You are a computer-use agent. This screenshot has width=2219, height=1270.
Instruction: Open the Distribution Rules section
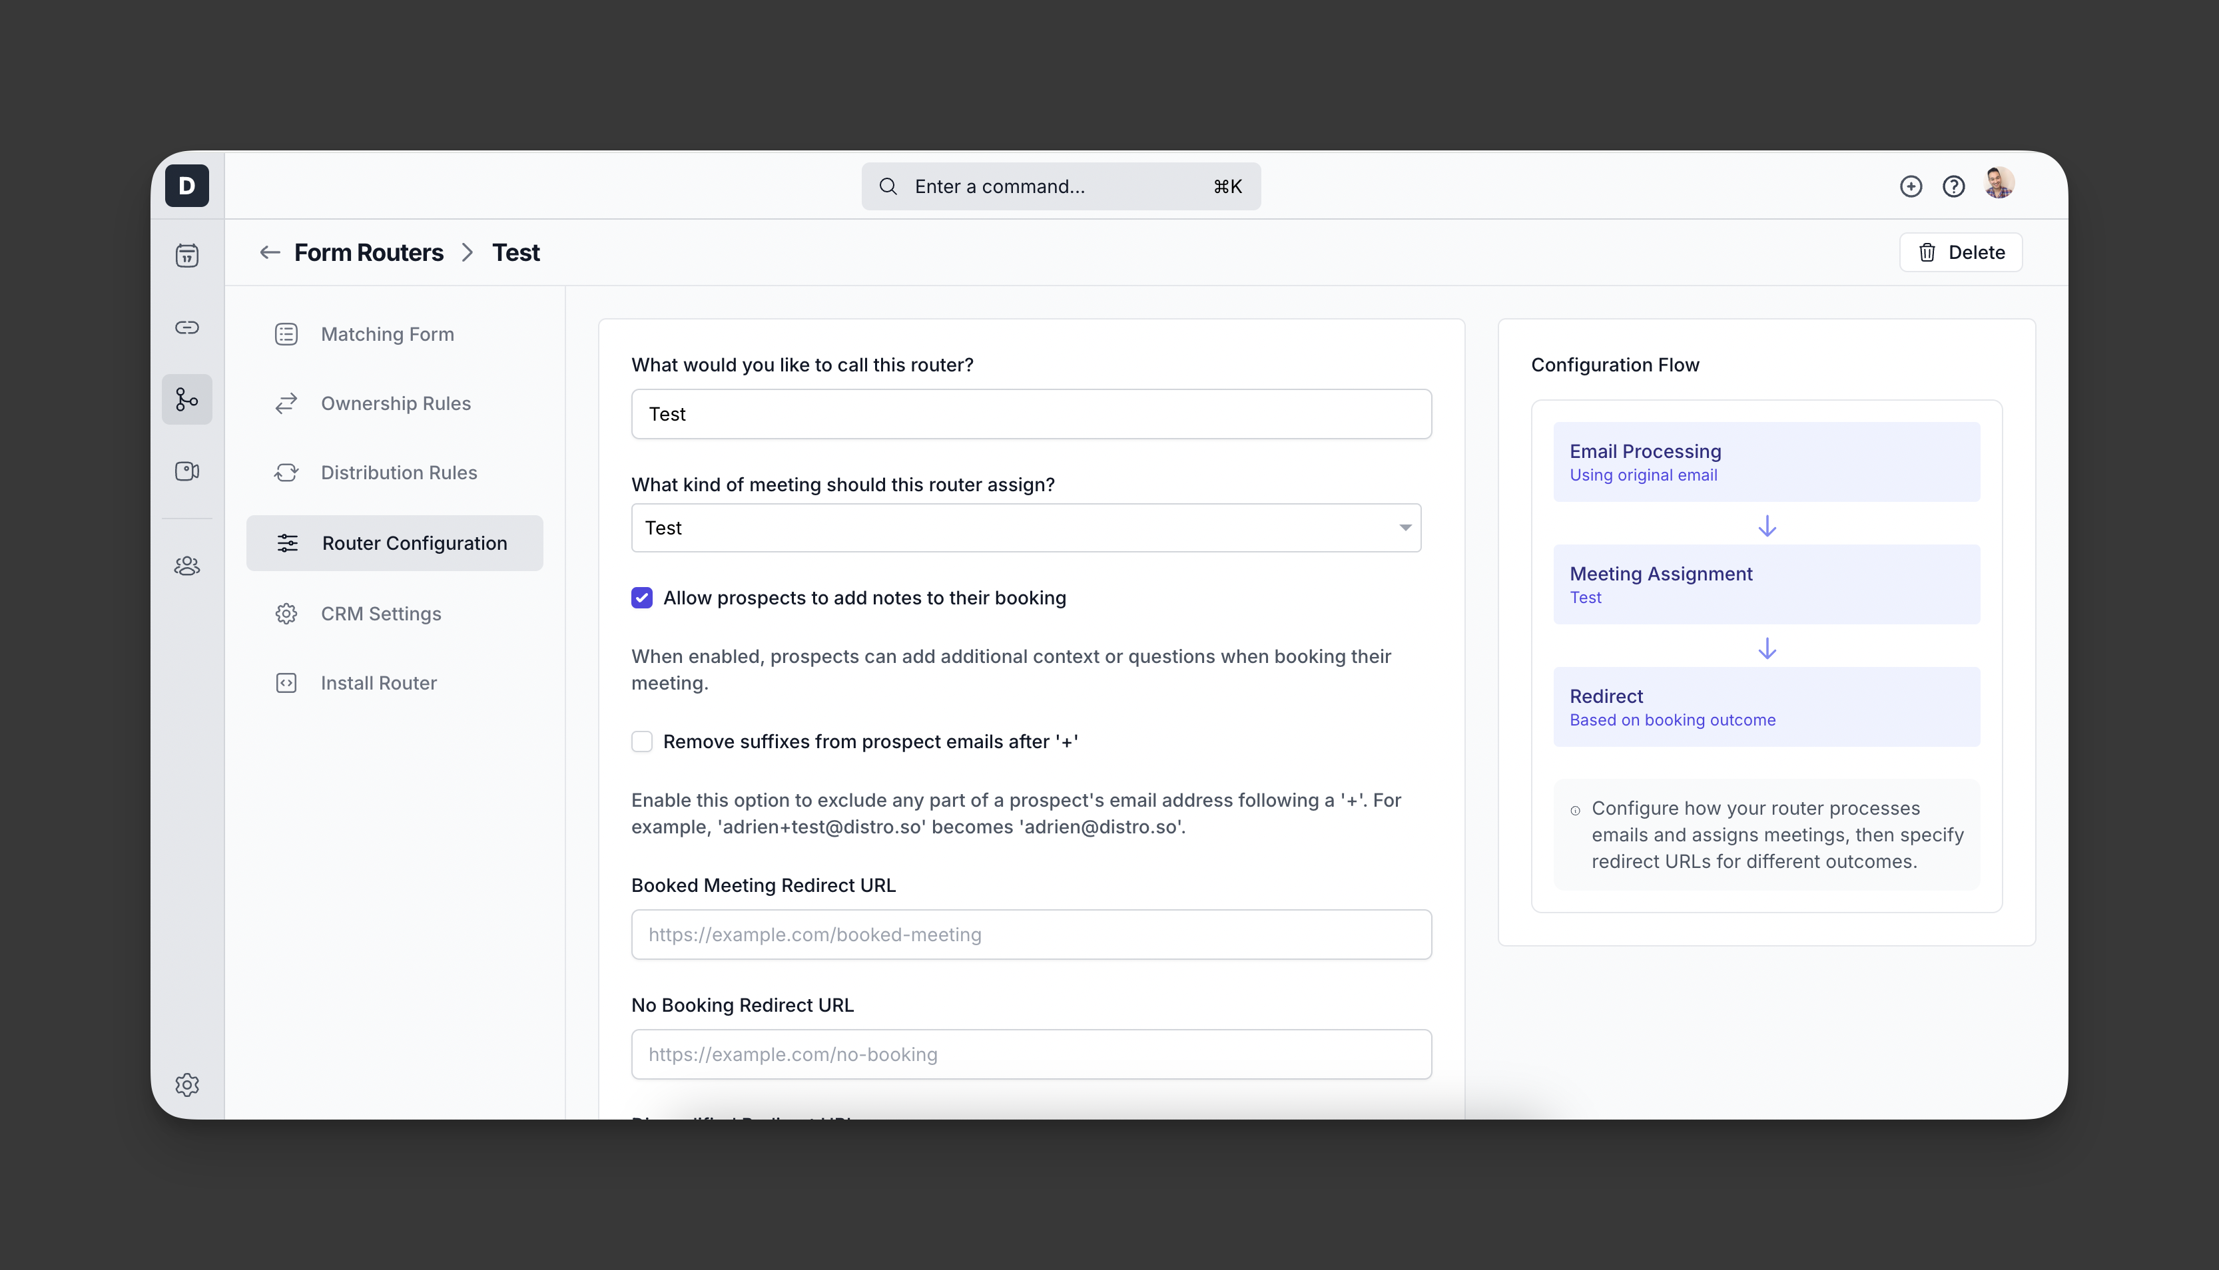(x=398, y=472)
